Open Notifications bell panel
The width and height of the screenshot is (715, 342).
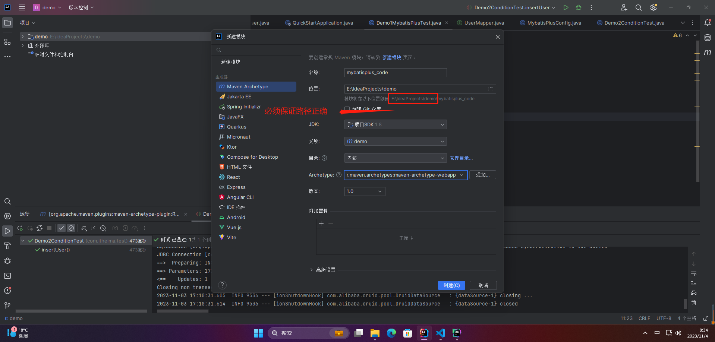point(708,23)
